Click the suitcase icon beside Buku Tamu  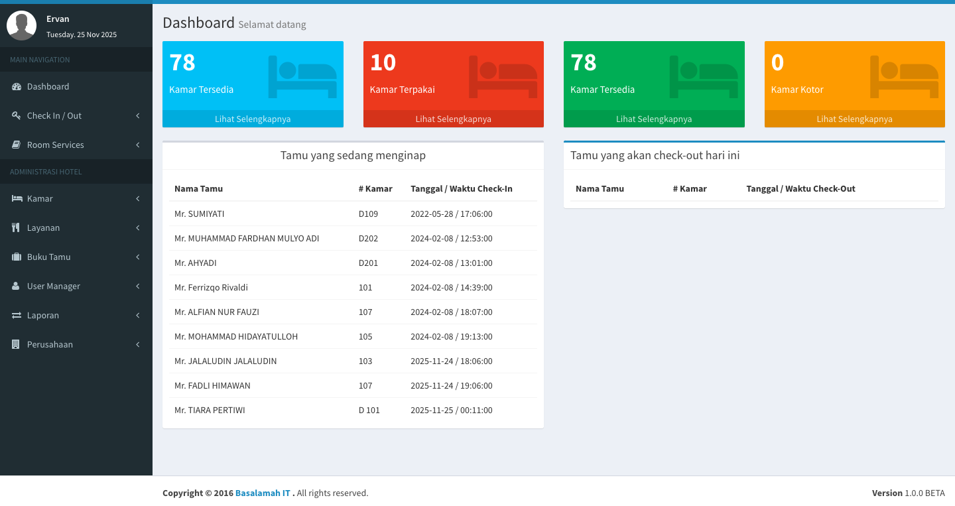coord(17,257)
